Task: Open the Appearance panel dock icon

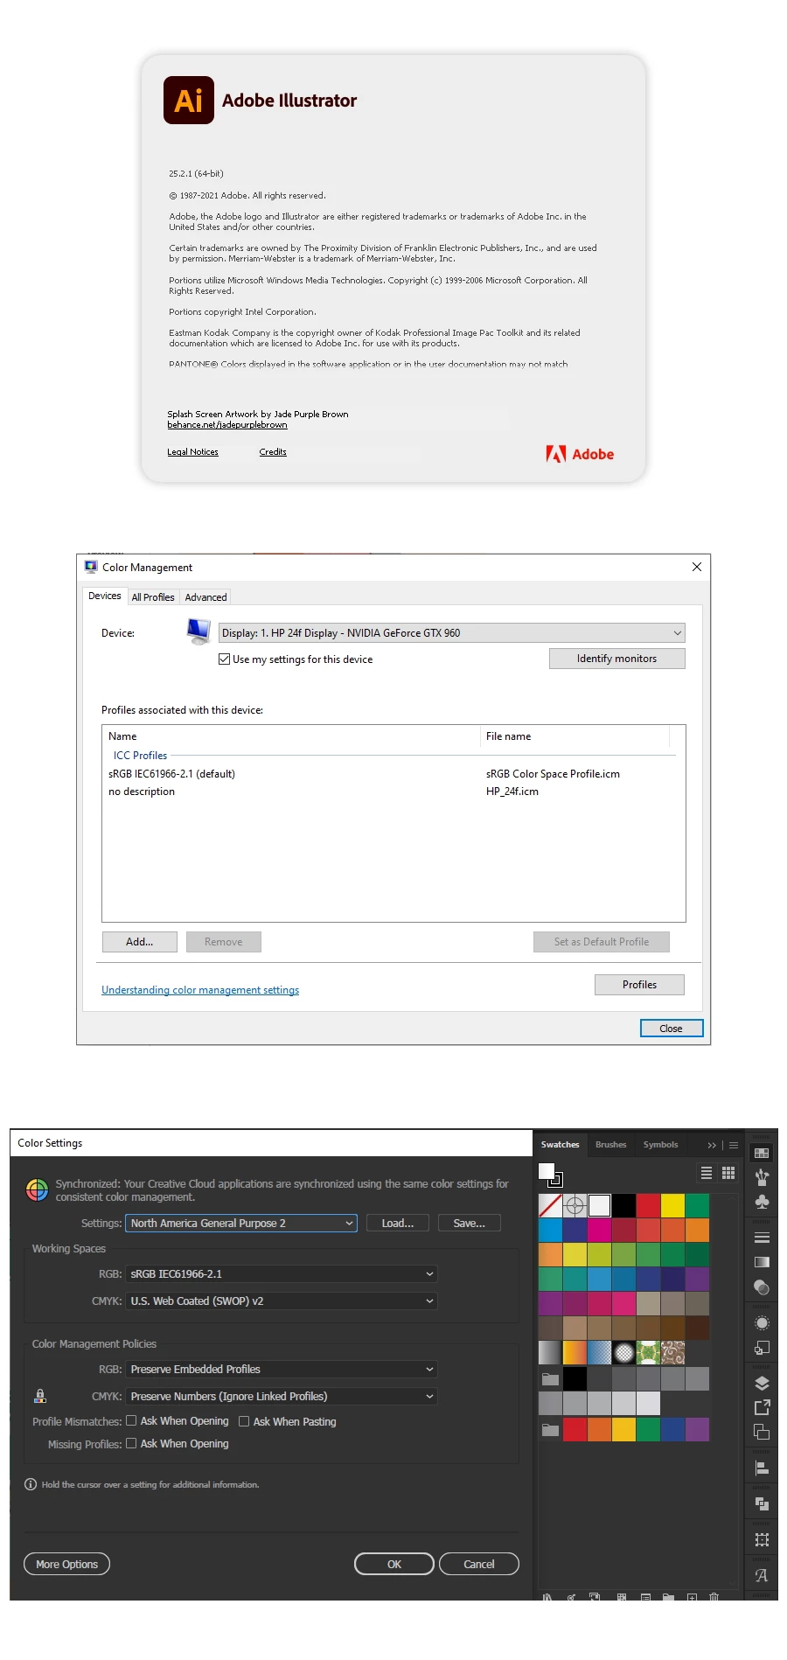Action: click(762, 1323)
